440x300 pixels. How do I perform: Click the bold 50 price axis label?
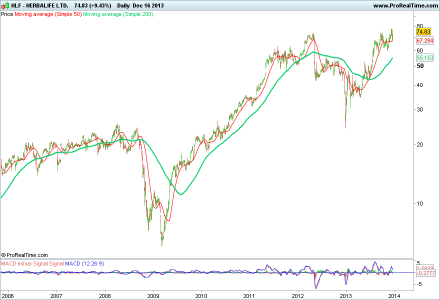coord(420,66)
